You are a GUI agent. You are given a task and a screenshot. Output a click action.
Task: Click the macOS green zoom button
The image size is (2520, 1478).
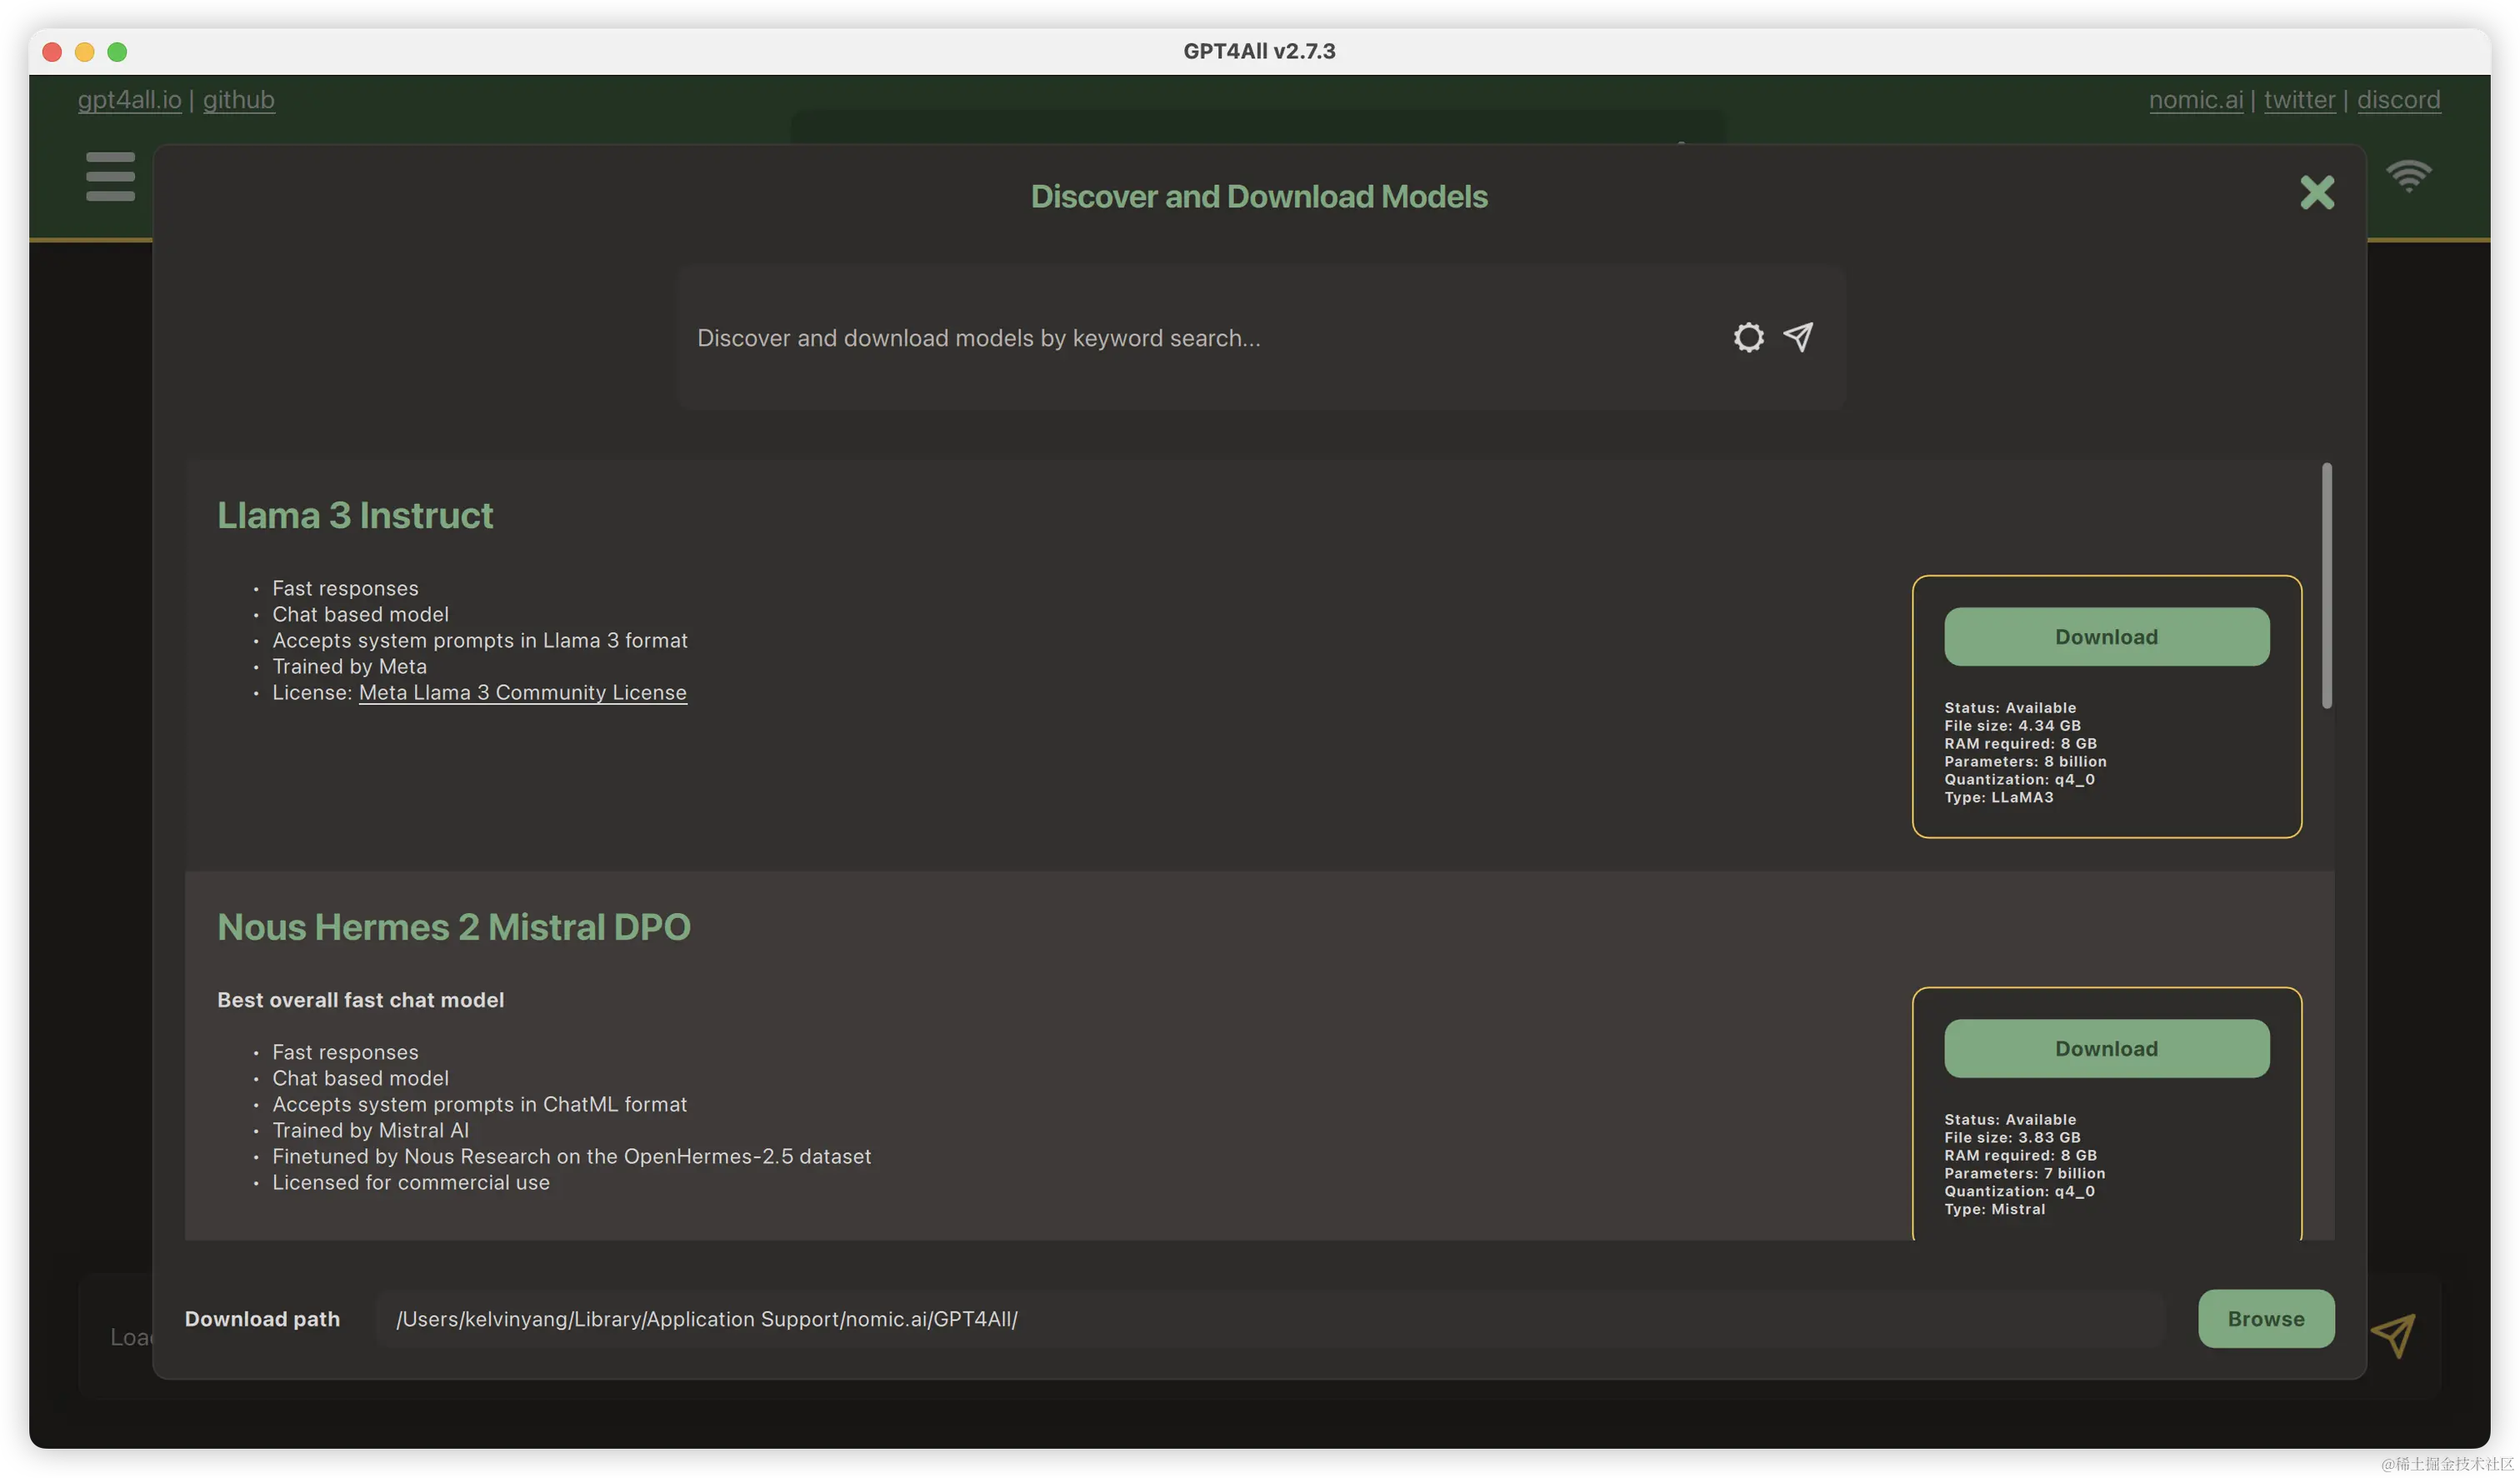pyautogui.click(x=117, y=52)
